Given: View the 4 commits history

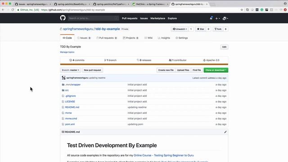Looking at the screenshot, I should (x=77, y=60).
